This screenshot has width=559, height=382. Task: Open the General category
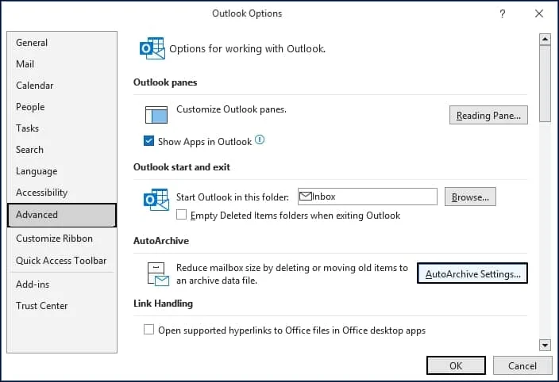point(62,43)
